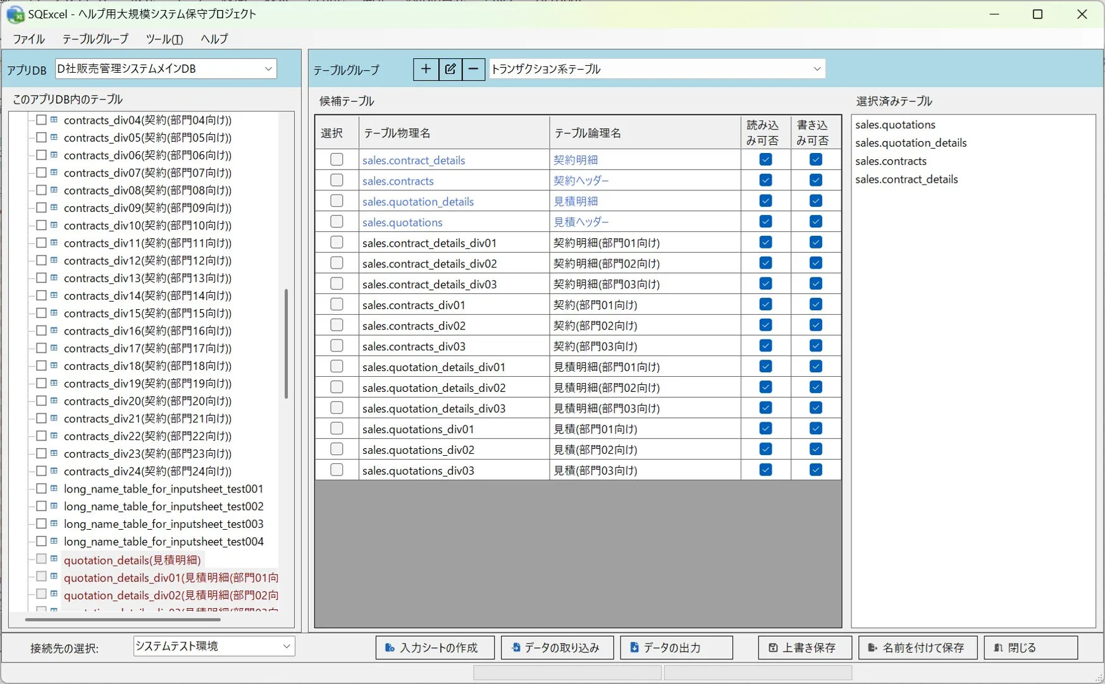The image size is (1105, 684).
Task: Click the データの出力 button
Action: [x=676, y=647]
